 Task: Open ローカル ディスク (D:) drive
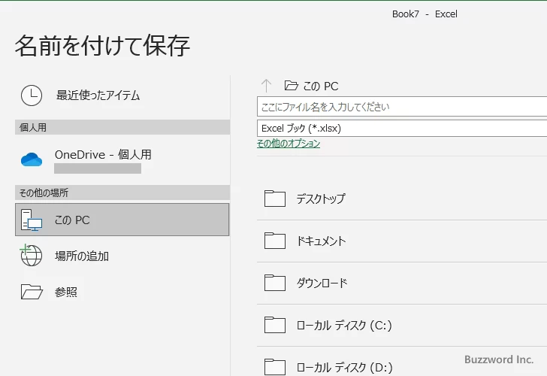coord(402,362)
